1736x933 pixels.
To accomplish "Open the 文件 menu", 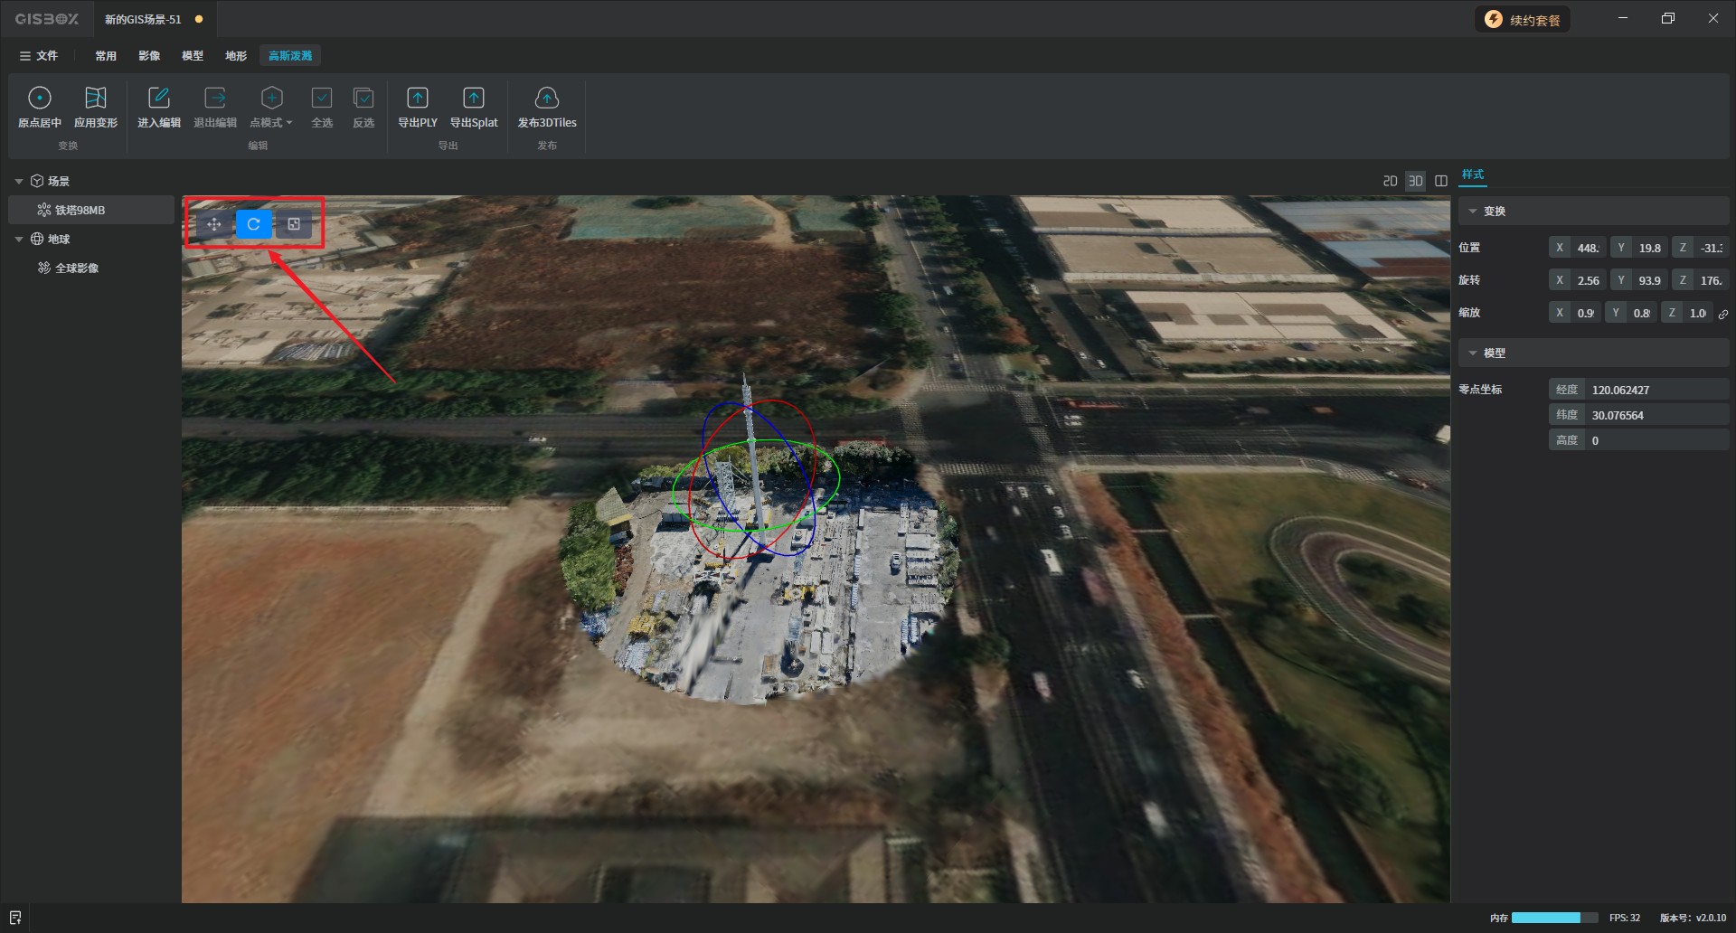I will [x=39, y=56].
